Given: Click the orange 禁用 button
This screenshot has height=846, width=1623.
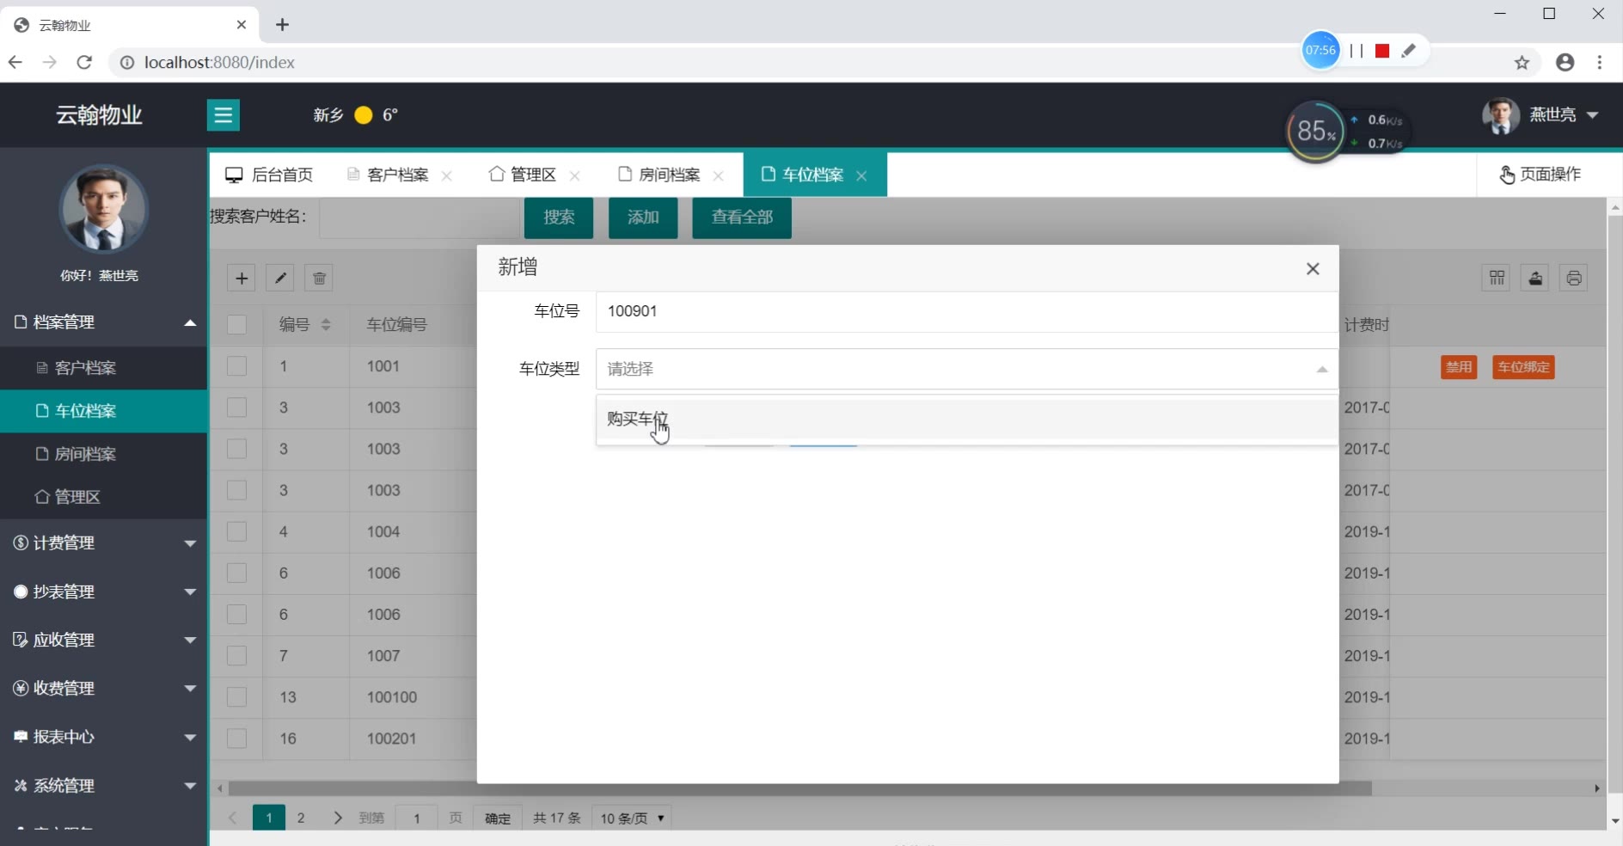Looking at the screenshot, I should tap(1459, 367).
